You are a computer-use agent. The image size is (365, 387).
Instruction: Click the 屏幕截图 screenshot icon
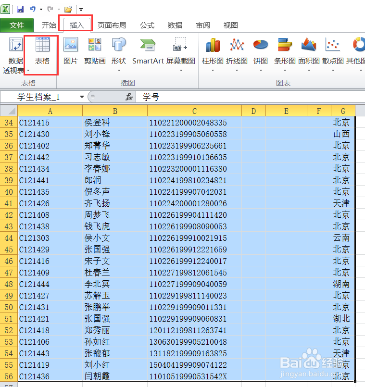tap(180, 44)
